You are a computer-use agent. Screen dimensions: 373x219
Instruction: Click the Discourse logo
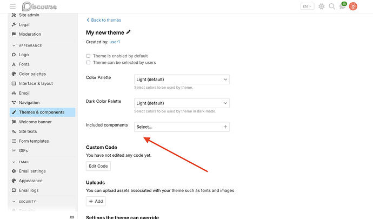coord(39,6)
